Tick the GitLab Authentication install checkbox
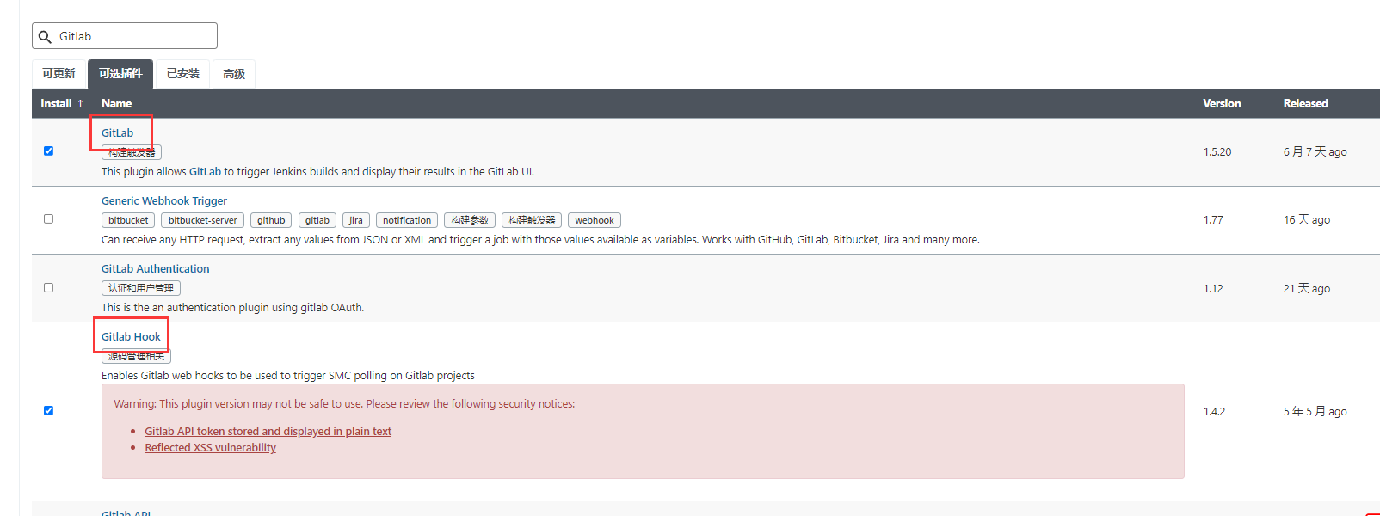The width and height of the screenshot is (1380, 516). click(x=48, y=287)
